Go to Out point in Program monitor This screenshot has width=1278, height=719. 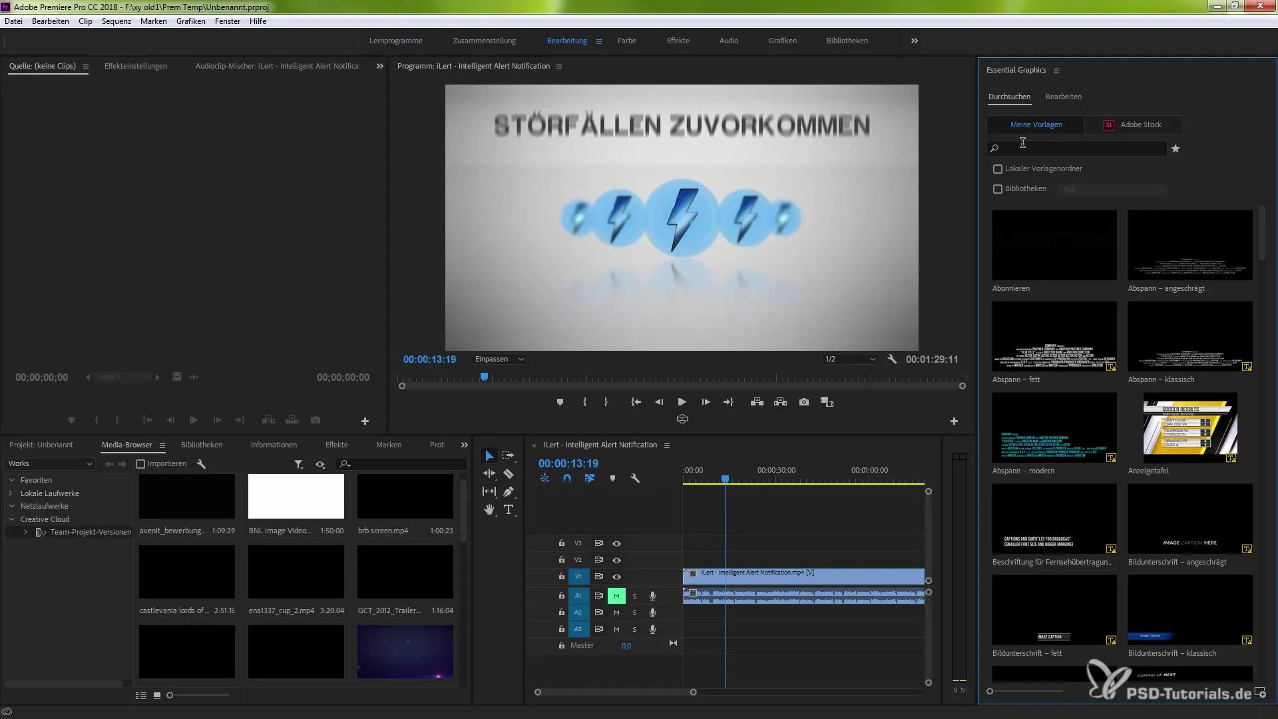[x=729, y=402]
